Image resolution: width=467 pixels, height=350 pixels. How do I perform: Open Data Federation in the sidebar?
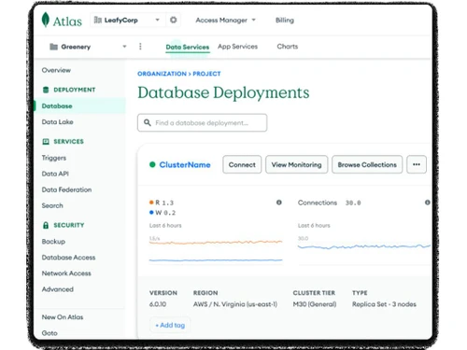(66, 189)
